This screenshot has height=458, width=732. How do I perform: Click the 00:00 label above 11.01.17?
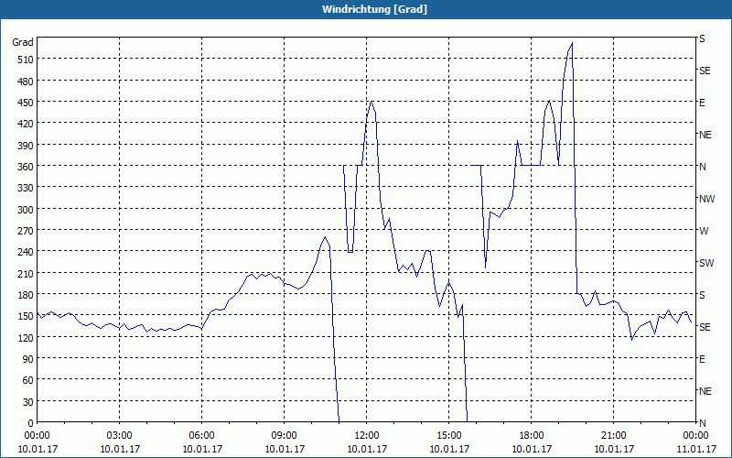[695, 436]
